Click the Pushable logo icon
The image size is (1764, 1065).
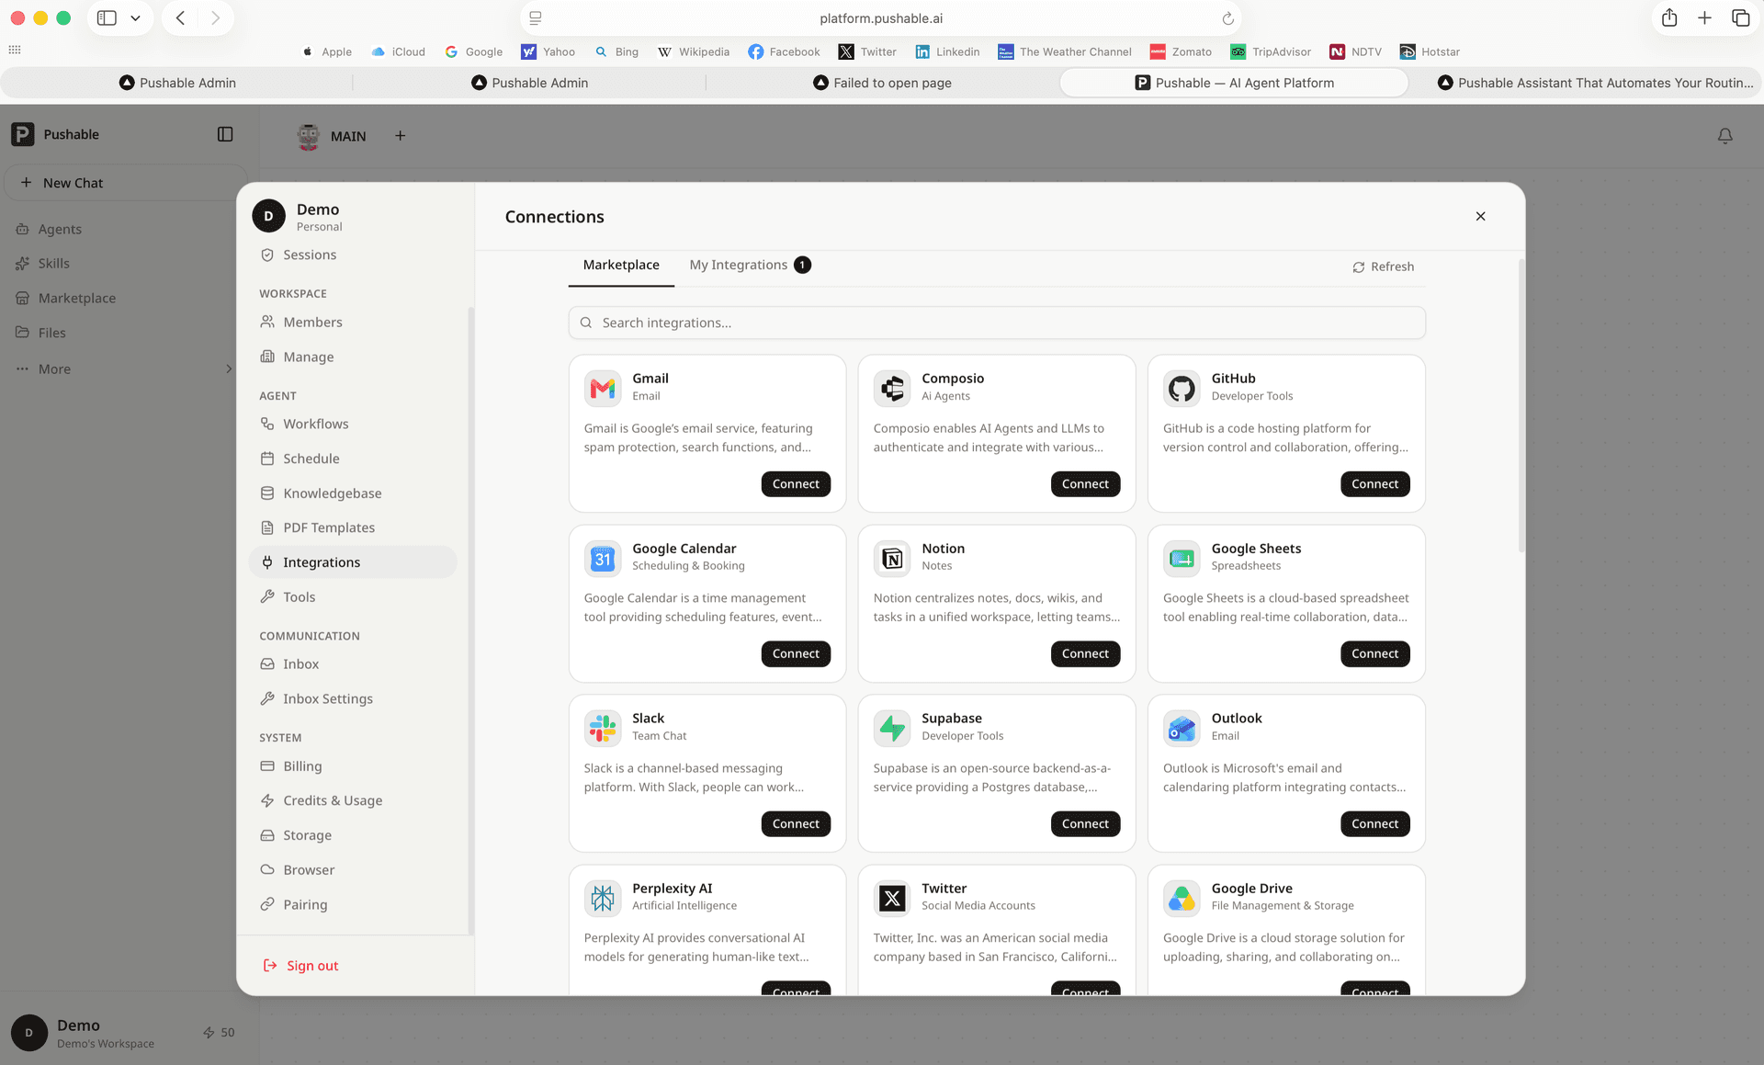[x=23, y=134]
